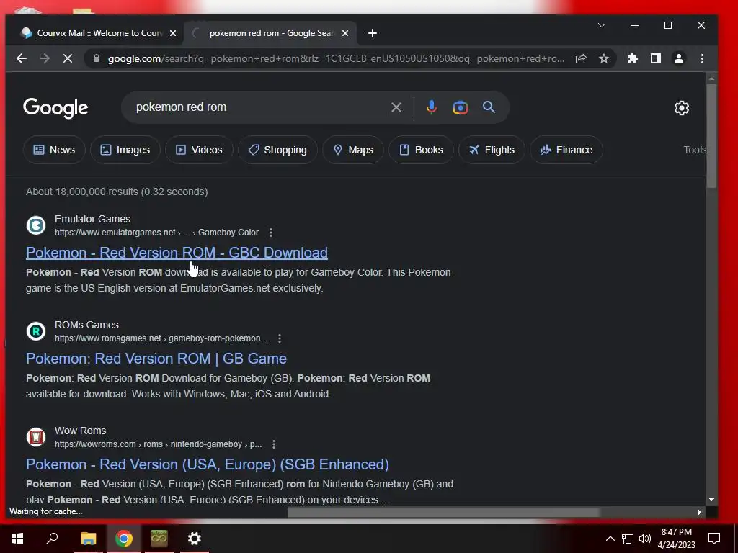The image size is (738, 553).
Task: Click Chrome icon in taskbar
Action: (124, 539)
